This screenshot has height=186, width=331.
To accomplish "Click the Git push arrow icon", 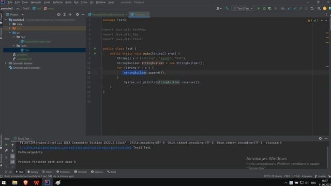I will (300, 8).
